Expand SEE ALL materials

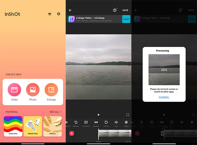(55, 112)
